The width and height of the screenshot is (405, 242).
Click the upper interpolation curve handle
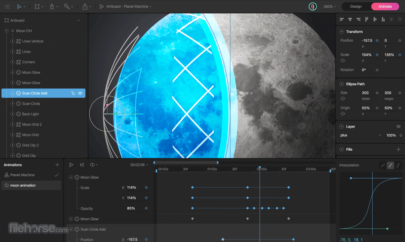tap(351, 178)
